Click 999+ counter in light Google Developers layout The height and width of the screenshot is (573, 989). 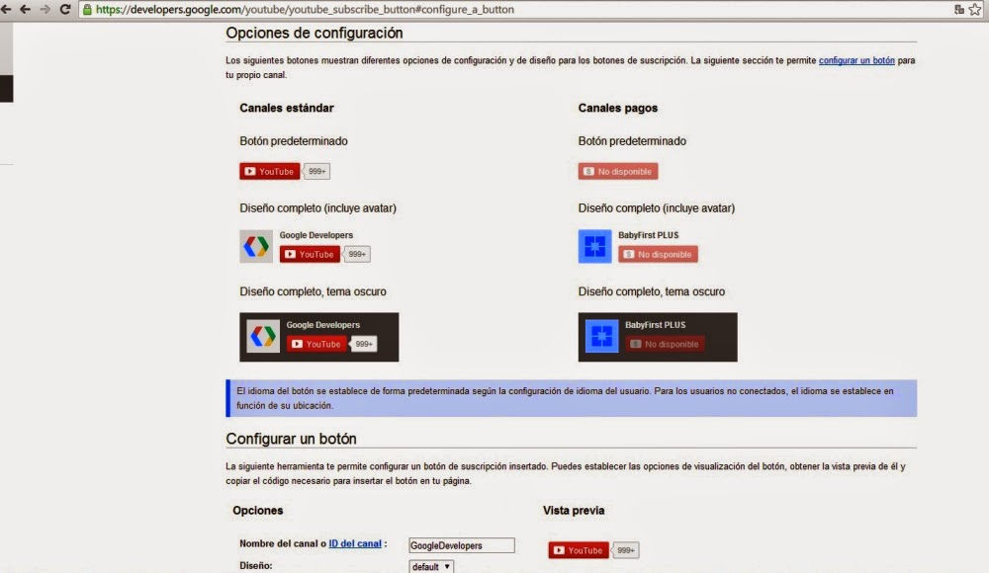356,254
